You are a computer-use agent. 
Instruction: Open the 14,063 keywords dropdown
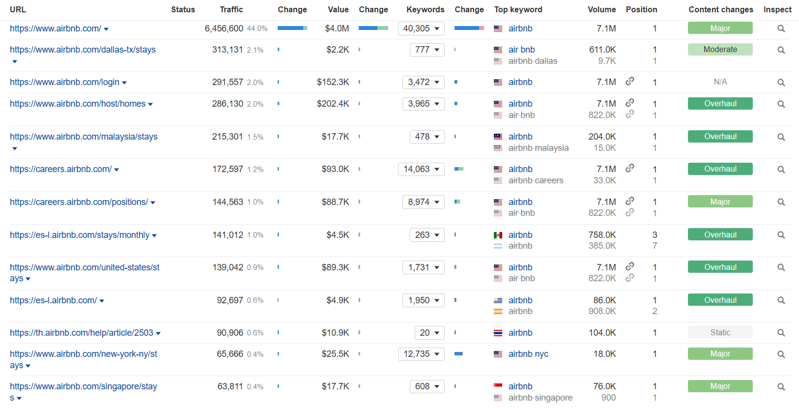click(421, 169)
